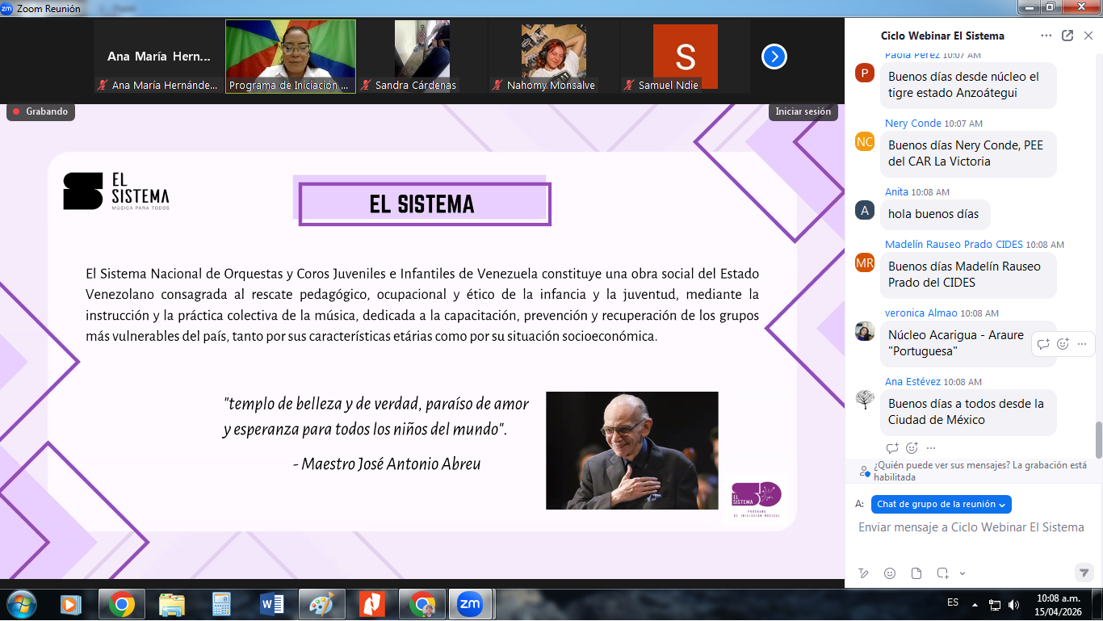Click the ES language indicator in tray
1103x621 pixels.
[952, 602]
